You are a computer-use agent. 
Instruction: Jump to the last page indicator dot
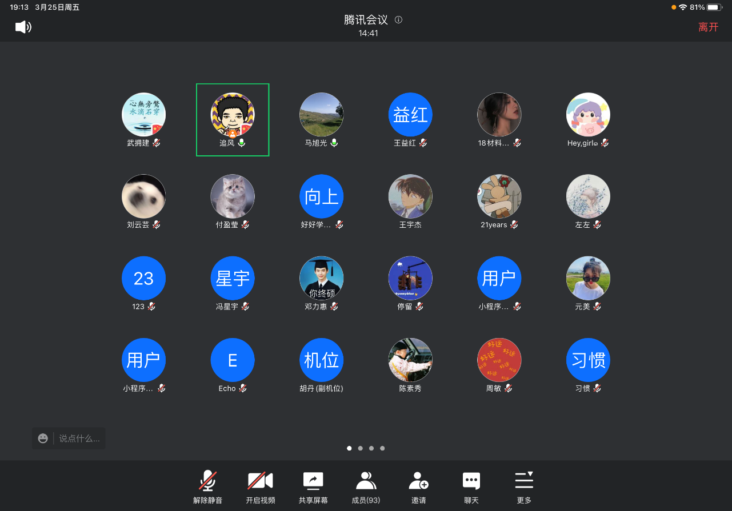[x=382, y=448]
